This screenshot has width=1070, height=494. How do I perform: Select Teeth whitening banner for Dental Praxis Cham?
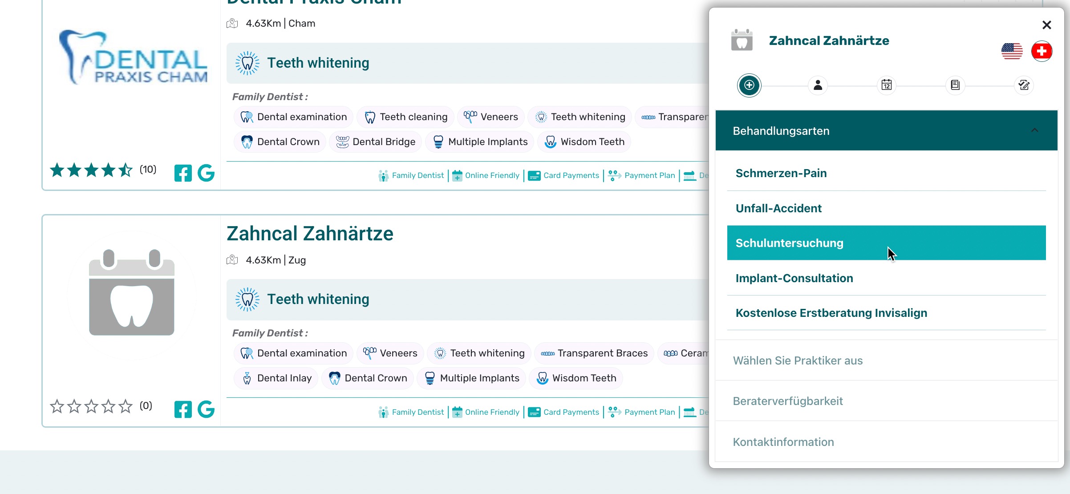click(x=467, y=63)
